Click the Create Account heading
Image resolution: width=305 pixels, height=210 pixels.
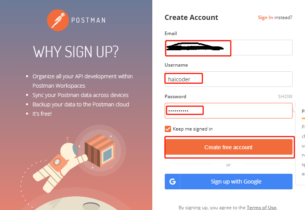[191, 18]
